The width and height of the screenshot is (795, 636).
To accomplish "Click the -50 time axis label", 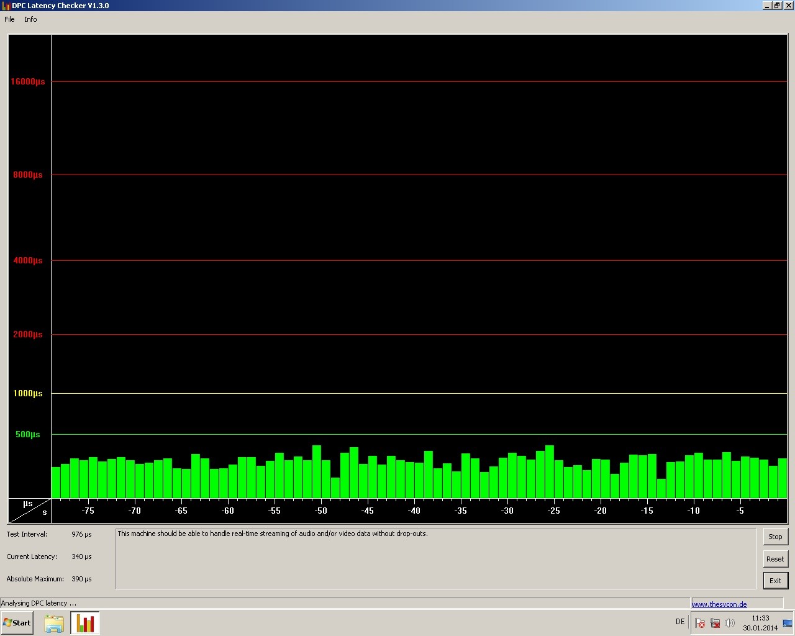I will pos(320,511).
